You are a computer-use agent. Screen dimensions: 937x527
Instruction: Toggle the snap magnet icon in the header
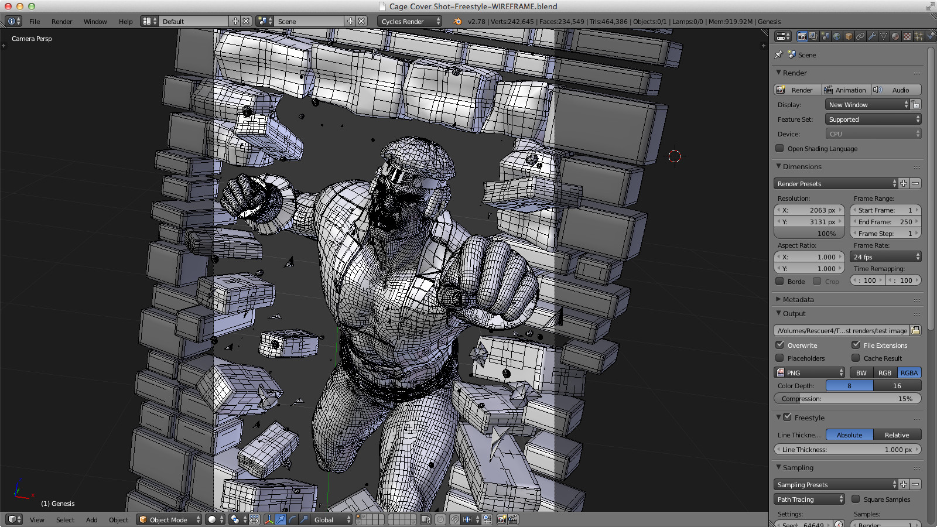click(454, 519)
